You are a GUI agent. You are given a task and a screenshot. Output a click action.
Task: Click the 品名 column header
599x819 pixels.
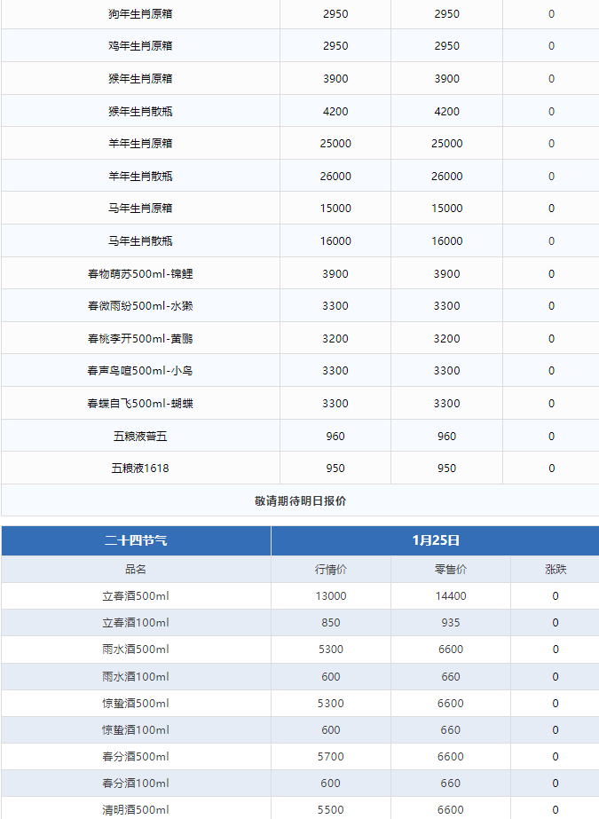[x=136, y=570]
